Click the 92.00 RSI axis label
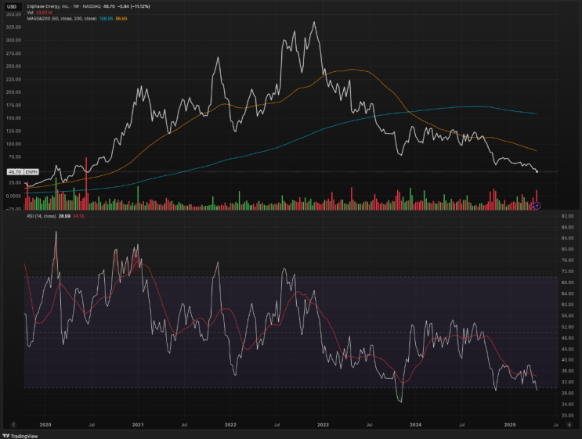Viewport: 582px width, 439px height. [567, 216]
